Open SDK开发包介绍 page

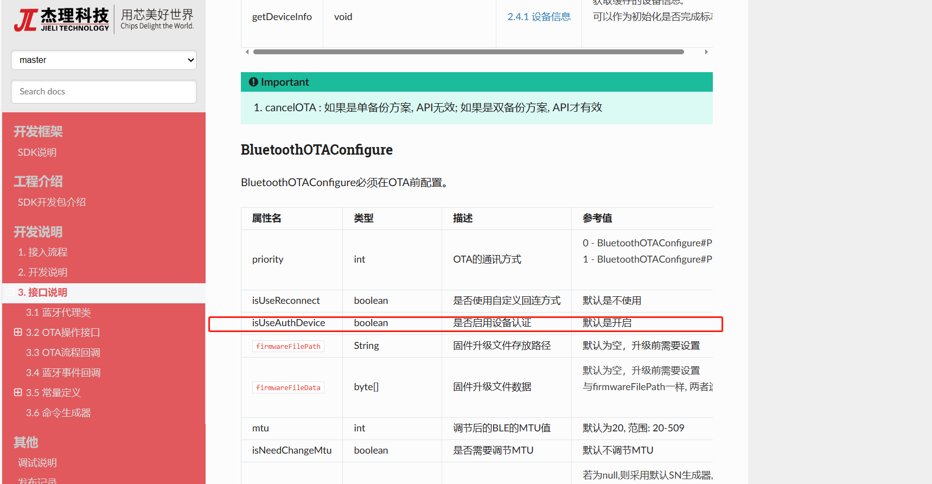pos(52,202)
